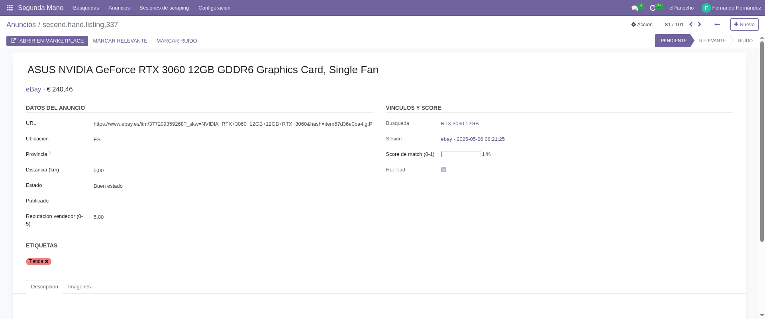The width and height of the screenshot is (765, 319).
Task: Click the empty Publicado field
Action: (x=233, y=201)
